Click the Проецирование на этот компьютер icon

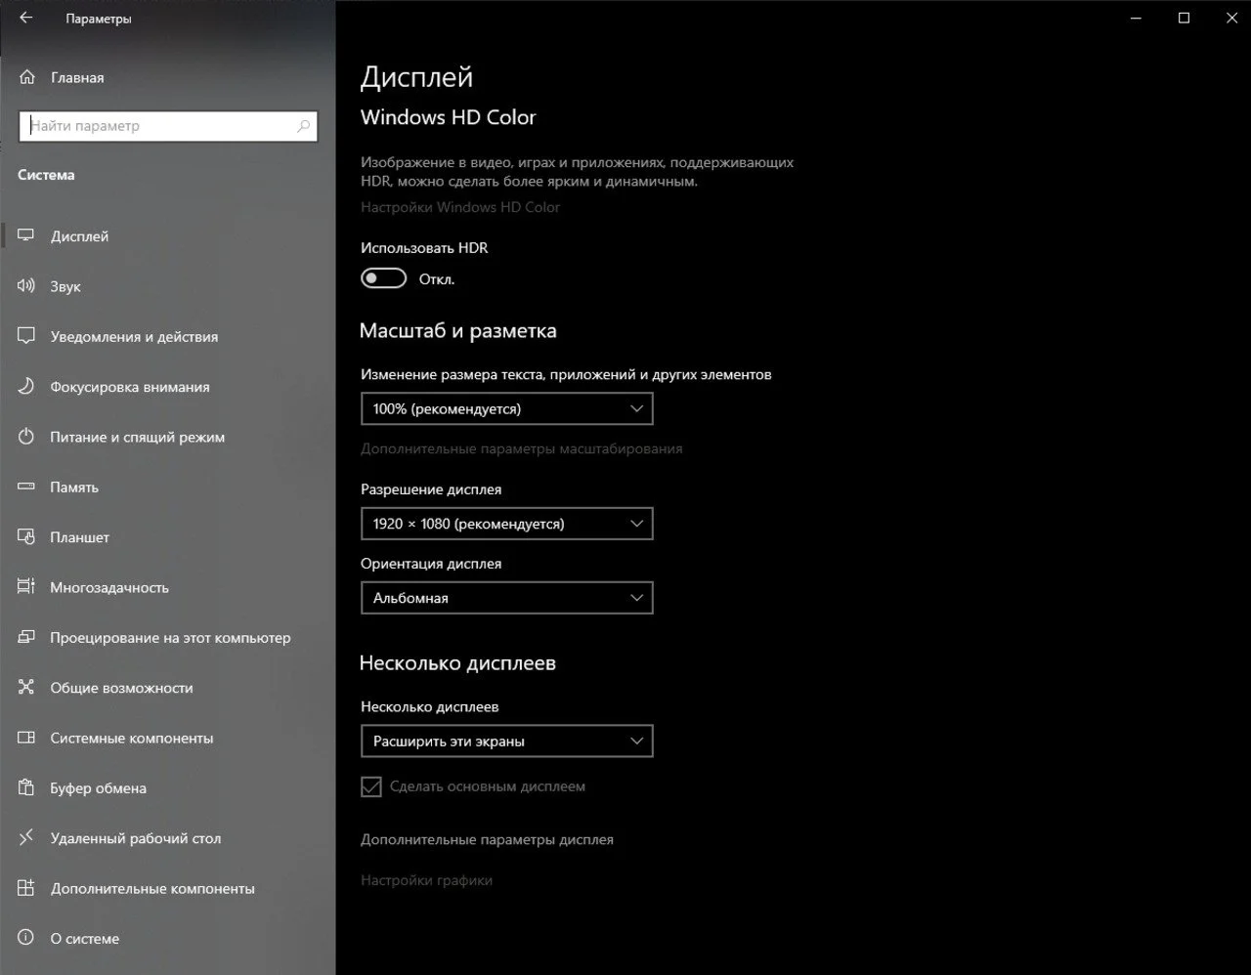26,637
